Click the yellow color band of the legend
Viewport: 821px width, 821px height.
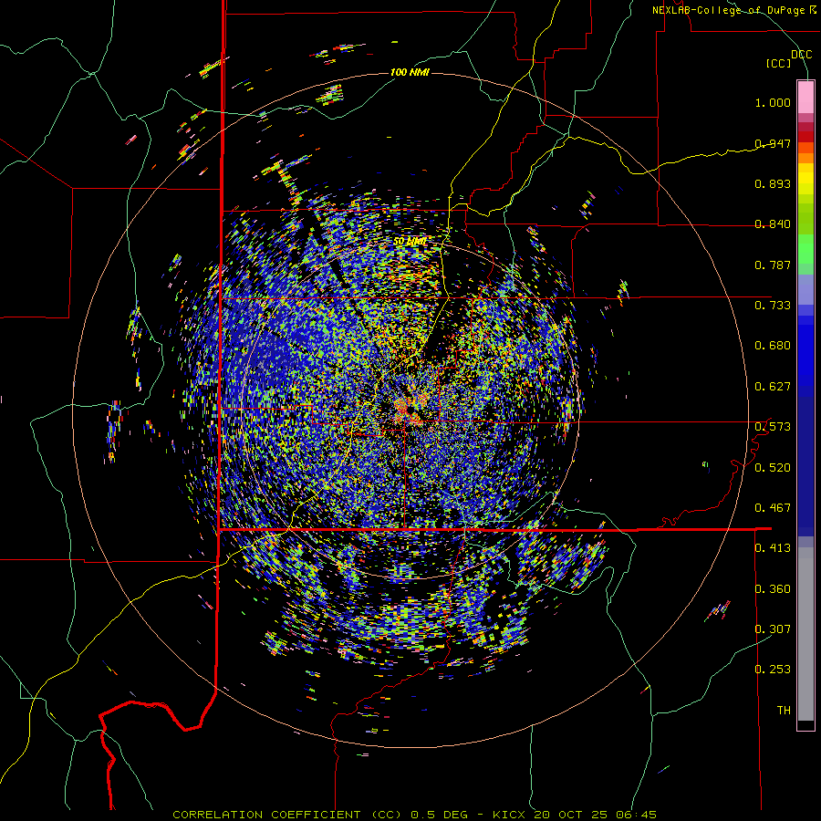tap(805, 179)
